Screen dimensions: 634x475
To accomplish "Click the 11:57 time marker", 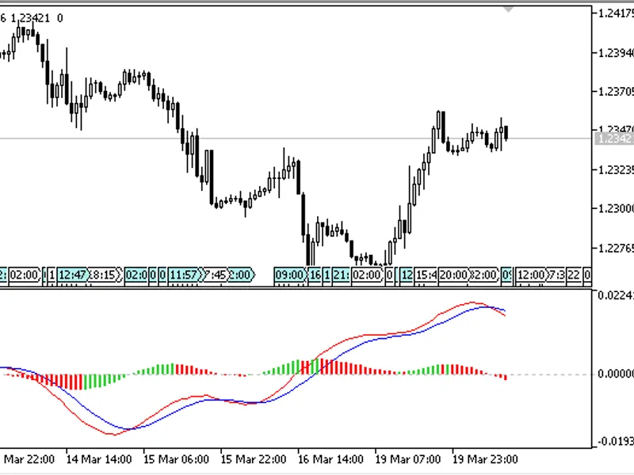I will pyautogui.click(x=184, y=275).
